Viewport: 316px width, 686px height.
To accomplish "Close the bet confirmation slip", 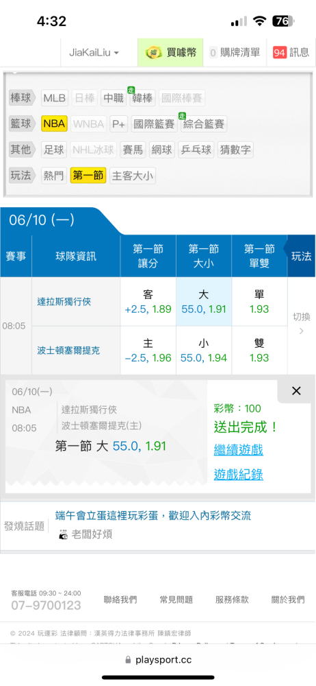I will pos(296,391).
